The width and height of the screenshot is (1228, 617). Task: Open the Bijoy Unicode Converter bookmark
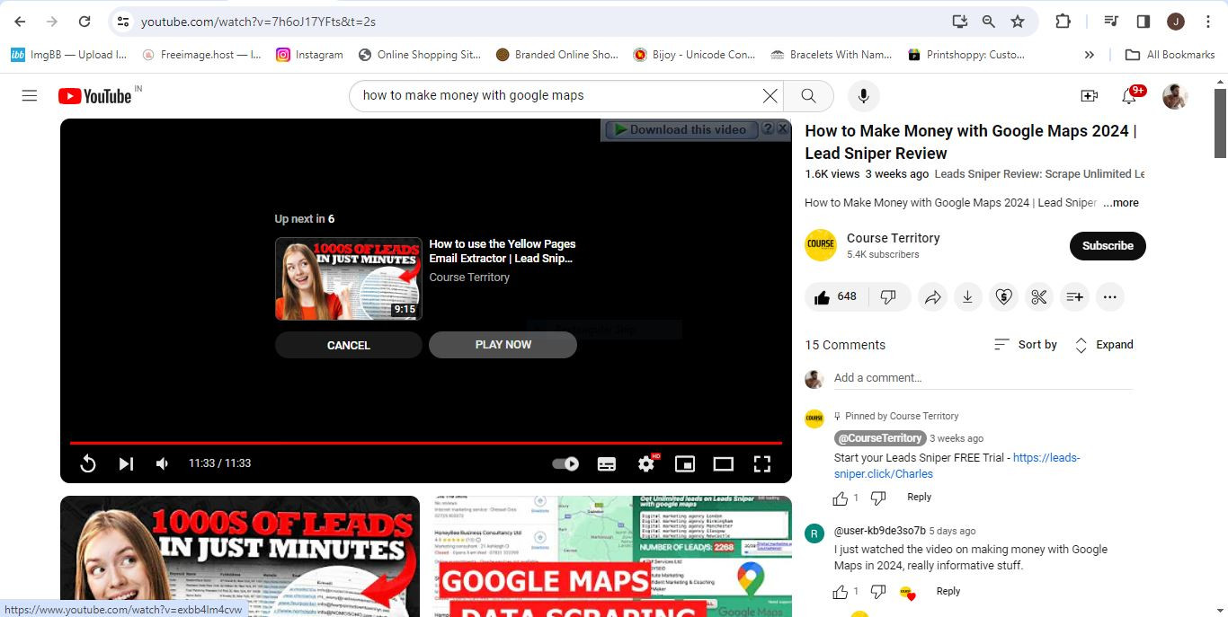pyautogui.click(x=694, y=55)
